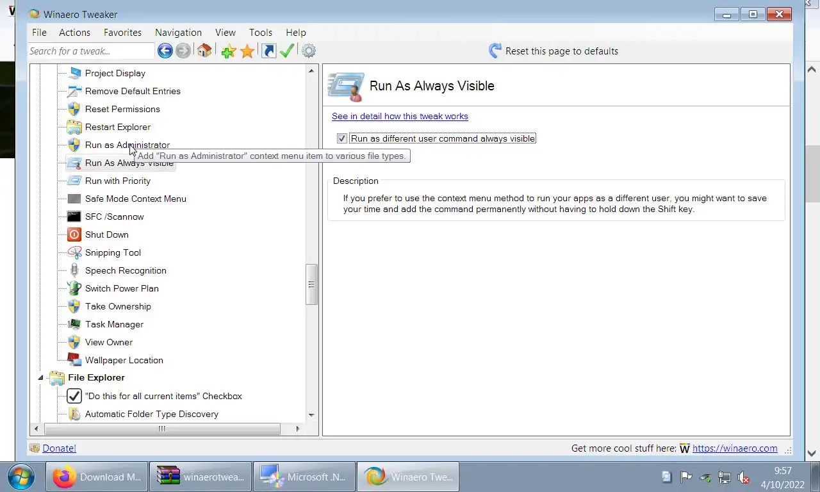The image size is (820, 492).
Task: Select Run as Administrator tree item
Action: click(127, 145)
